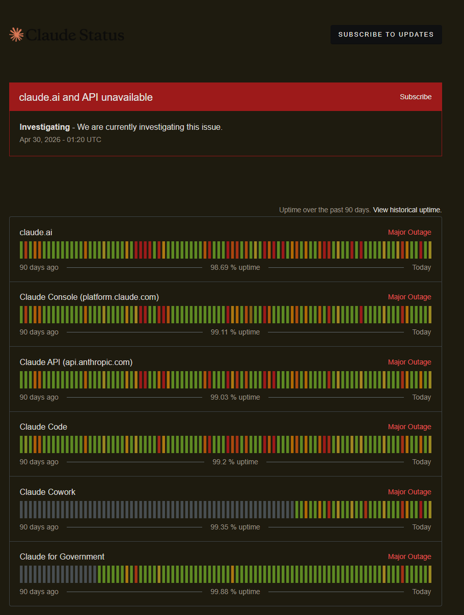This screenshot has height=615, width=464.
Task: Select first uptime bar in claude.ai row
Action: [22, 250]
